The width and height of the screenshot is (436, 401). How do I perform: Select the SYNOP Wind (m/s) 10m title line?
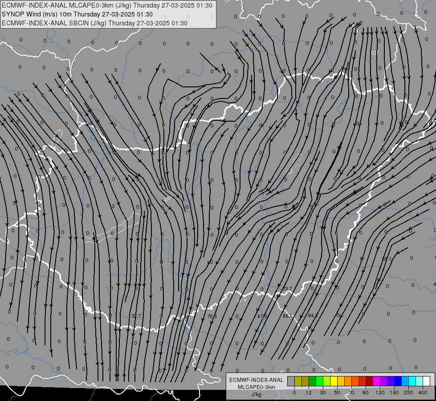coord(77,14)
